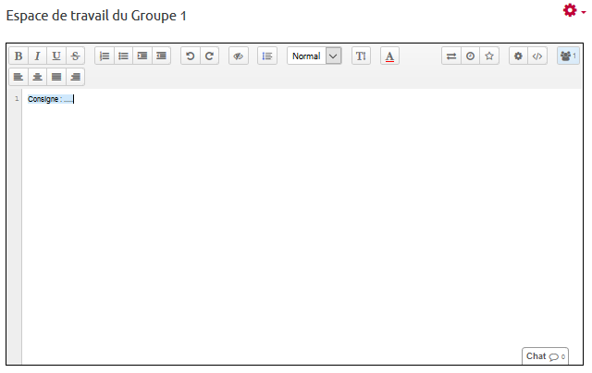Pick text color with the A icon
The width and height of the screenshot is (592, 373).
389,56
